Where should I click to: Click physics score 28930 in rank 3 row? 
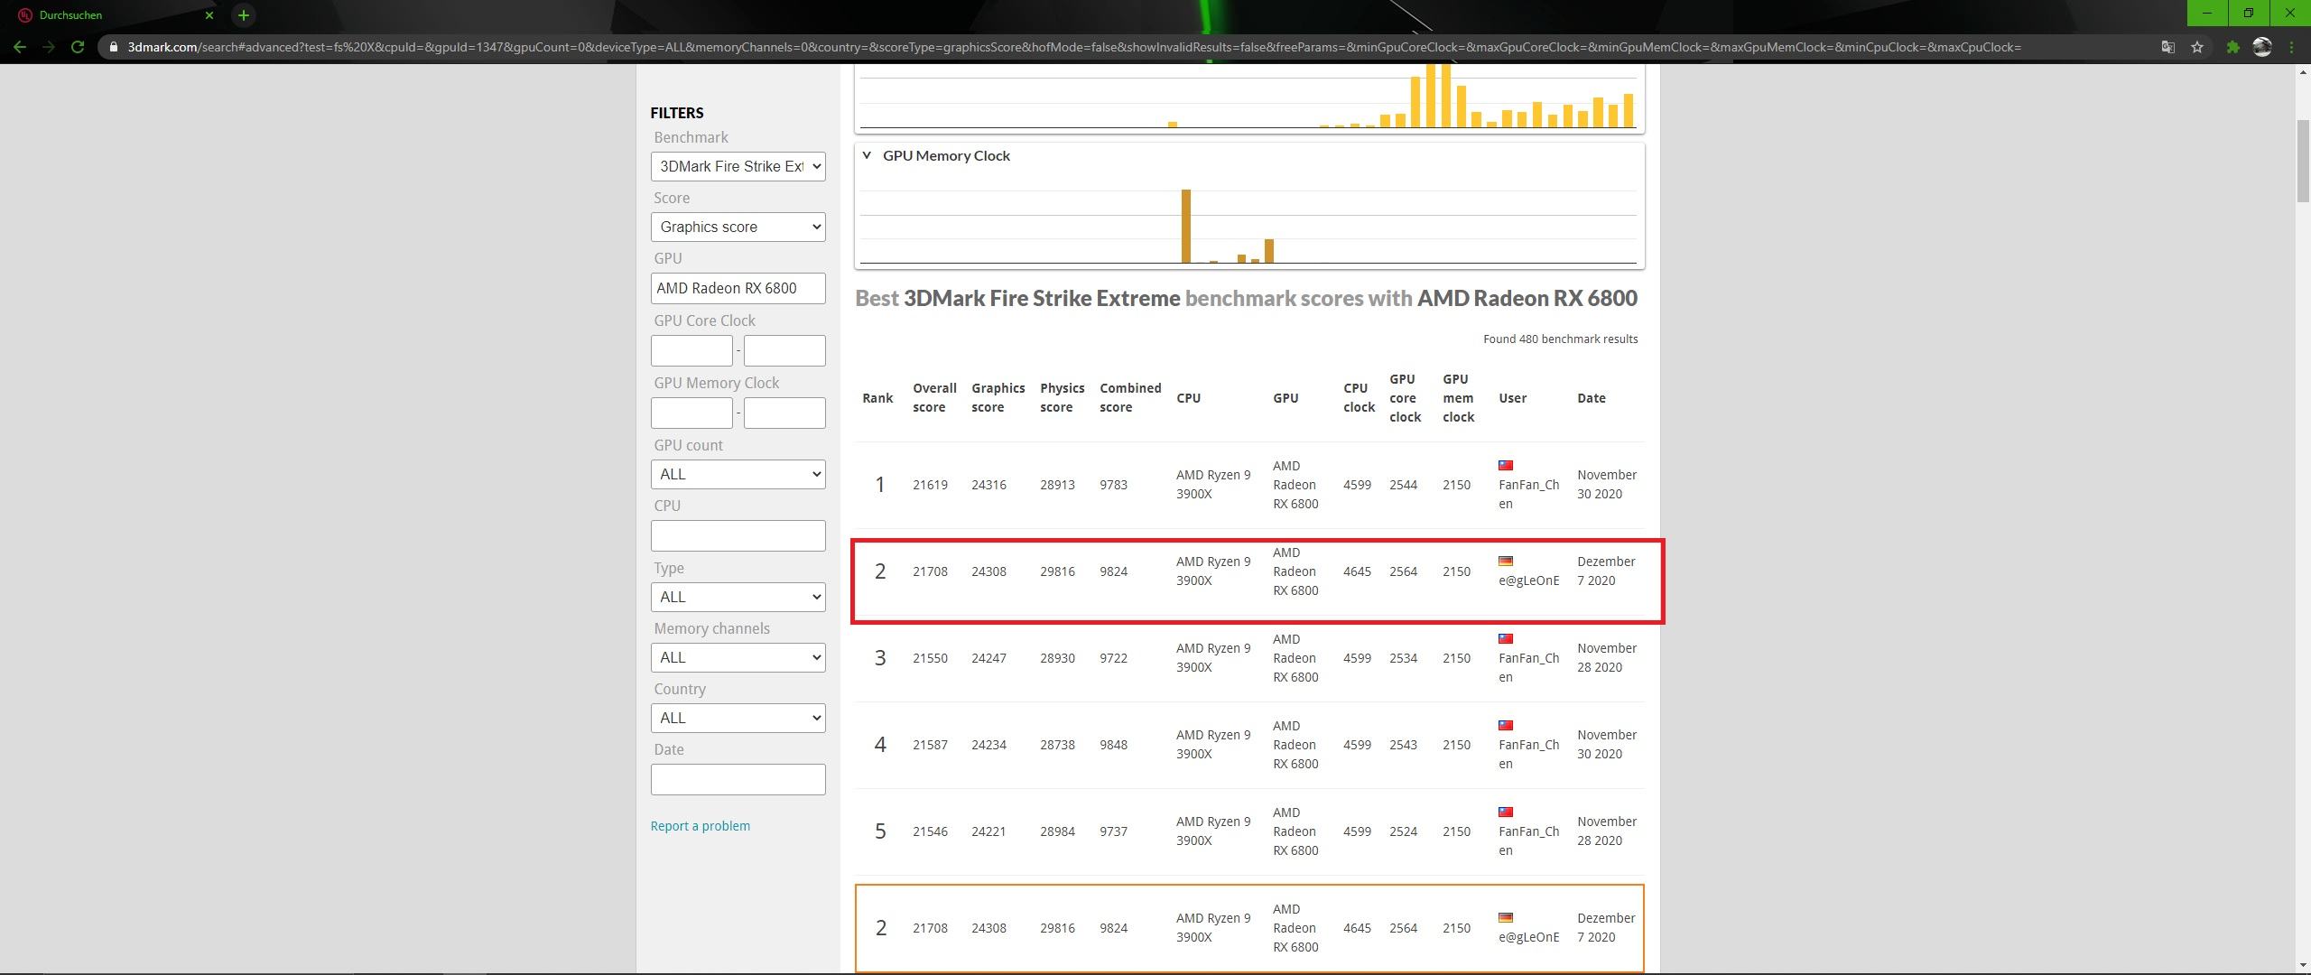(x=1057, y=658)
